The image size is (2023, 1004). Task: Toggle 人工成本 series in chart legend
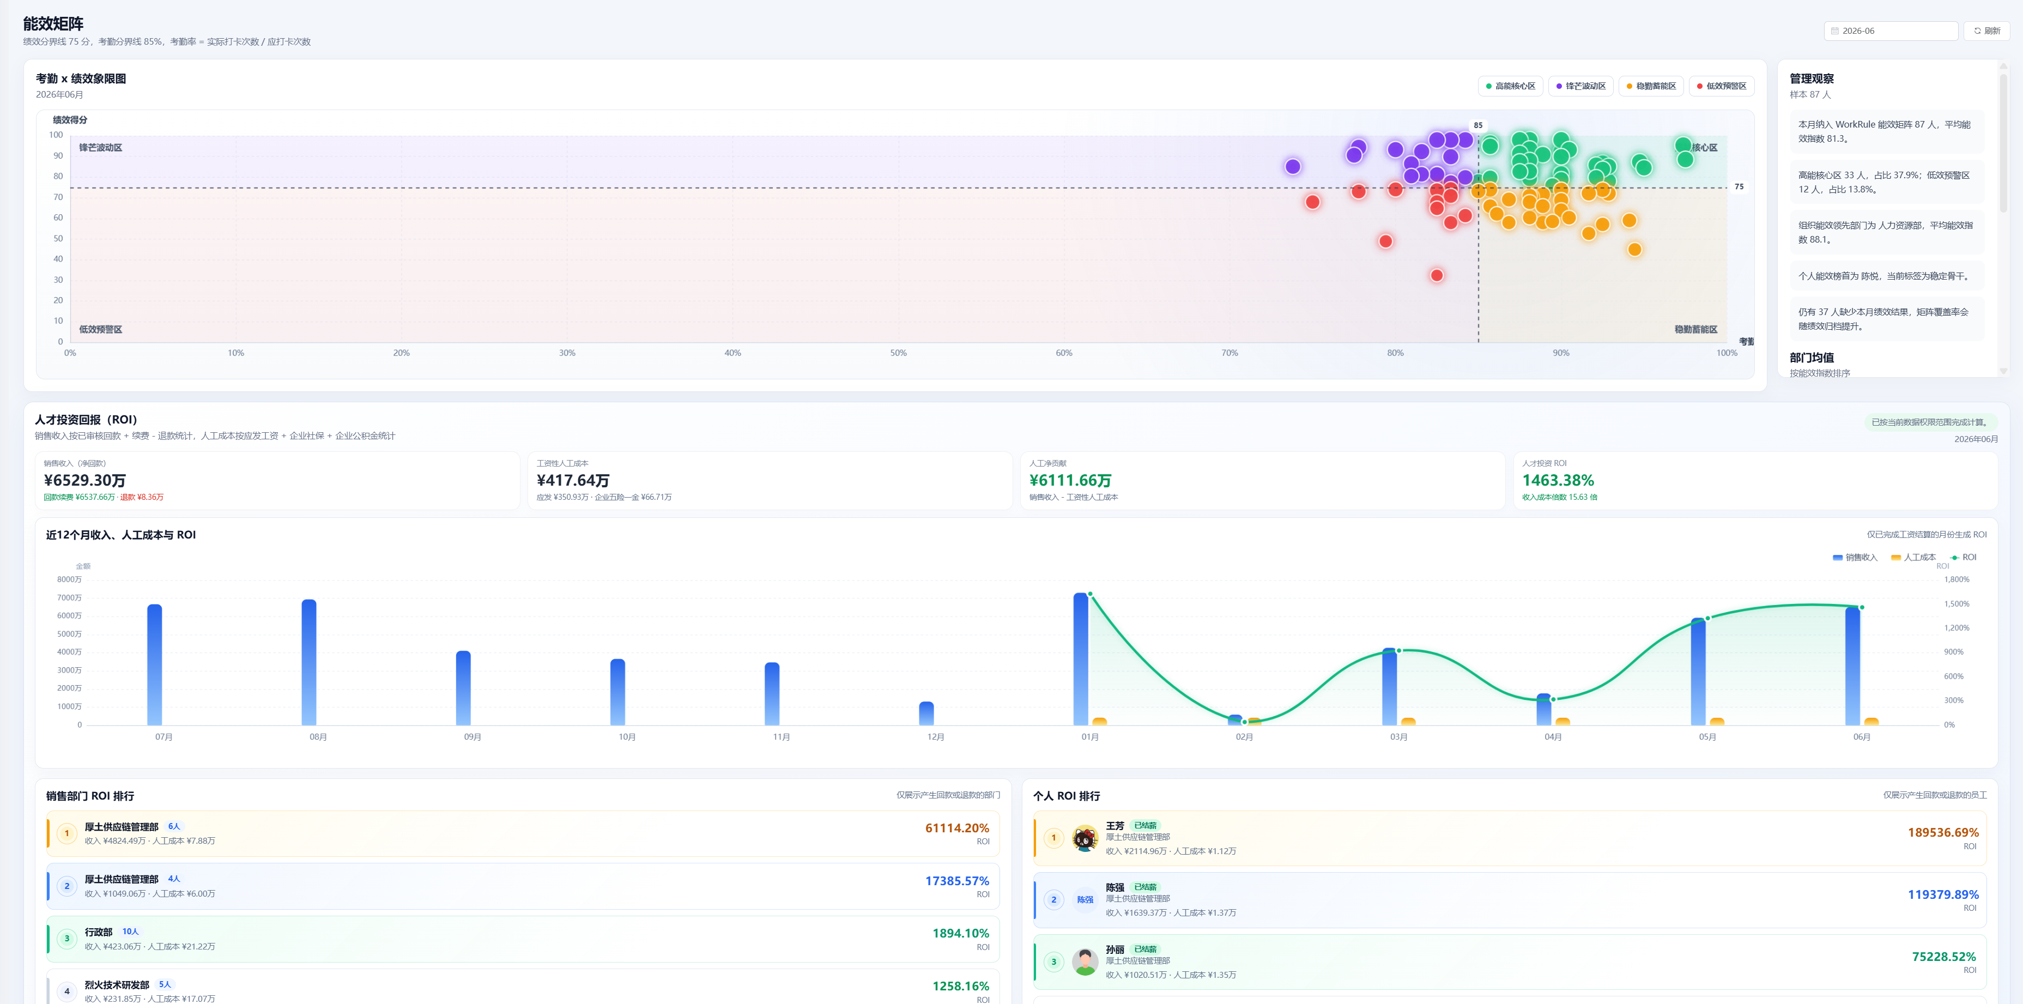(x=1913, y=558)
